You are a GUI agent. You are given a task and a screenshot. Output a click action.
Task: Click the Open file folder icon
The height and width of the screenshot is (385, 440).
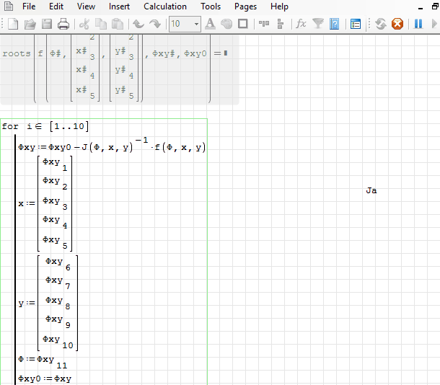(30, 24)
